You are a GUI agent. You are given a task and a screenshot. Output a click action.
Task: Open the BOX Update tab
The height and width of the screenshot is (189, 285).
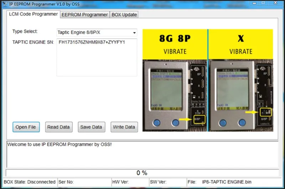point(124,15)
